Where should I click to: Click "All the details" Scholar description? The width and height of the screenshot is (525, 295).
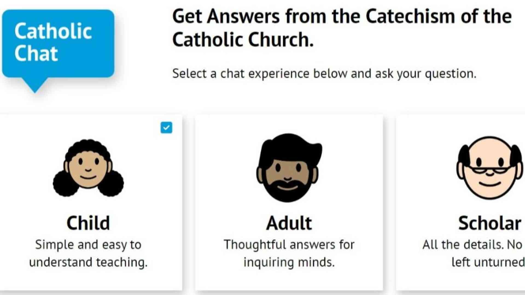pyautogui.click(x=473, y=253)
